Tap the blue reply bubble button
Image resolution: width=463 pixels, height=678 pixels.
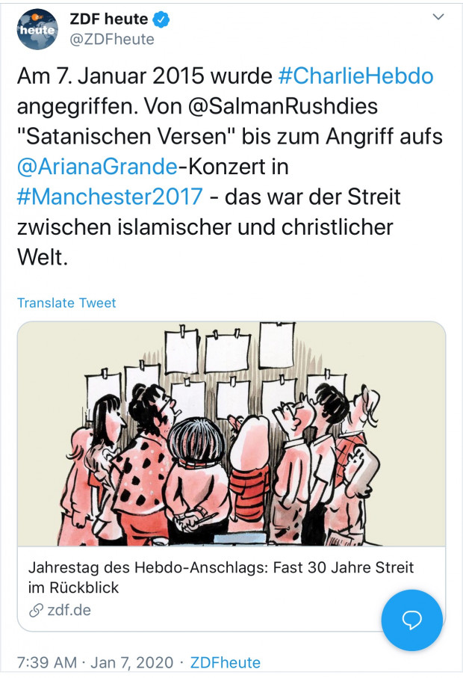coord(411,620)
